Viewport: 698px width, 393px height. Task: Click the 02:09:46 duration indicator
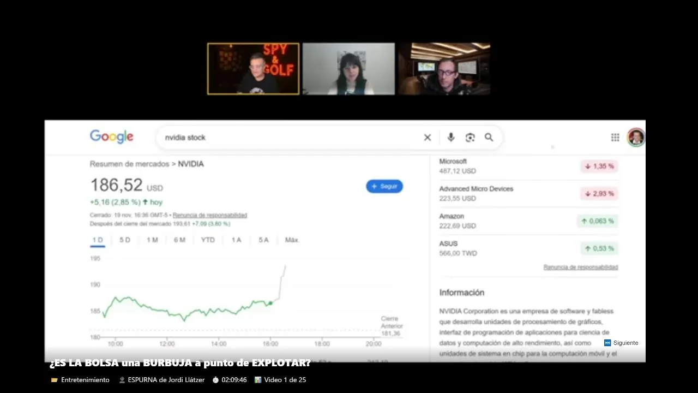point(230,380)
